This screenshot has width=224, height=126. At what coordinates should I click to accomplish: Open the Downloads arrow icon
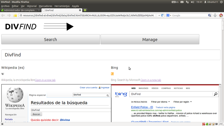[x=215, y=15]
